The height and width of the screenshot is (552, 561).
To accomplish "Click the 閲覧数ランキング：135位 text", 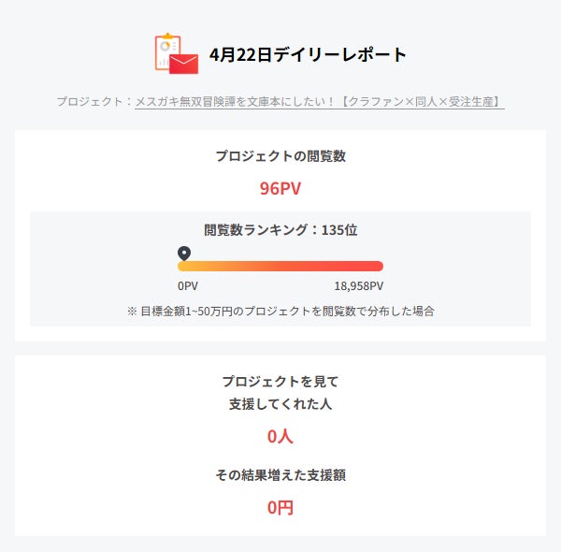I will click(x=280, y=230).
